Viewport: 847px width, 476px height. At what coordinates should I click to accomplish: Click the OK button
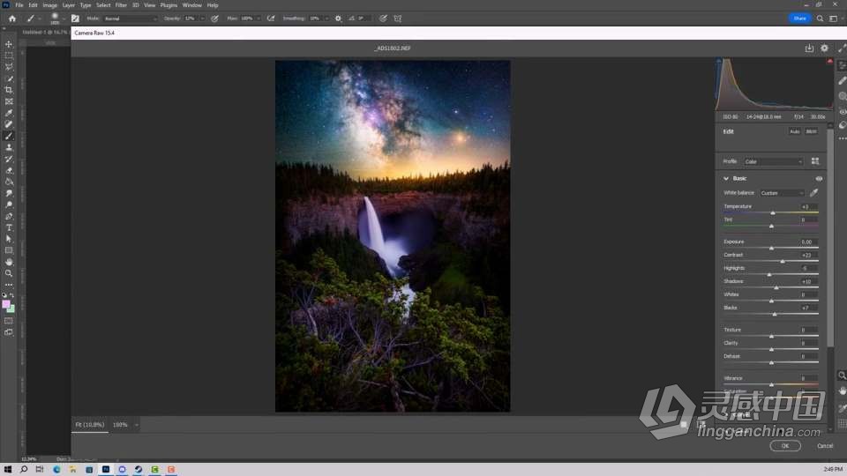coord(784,446)
